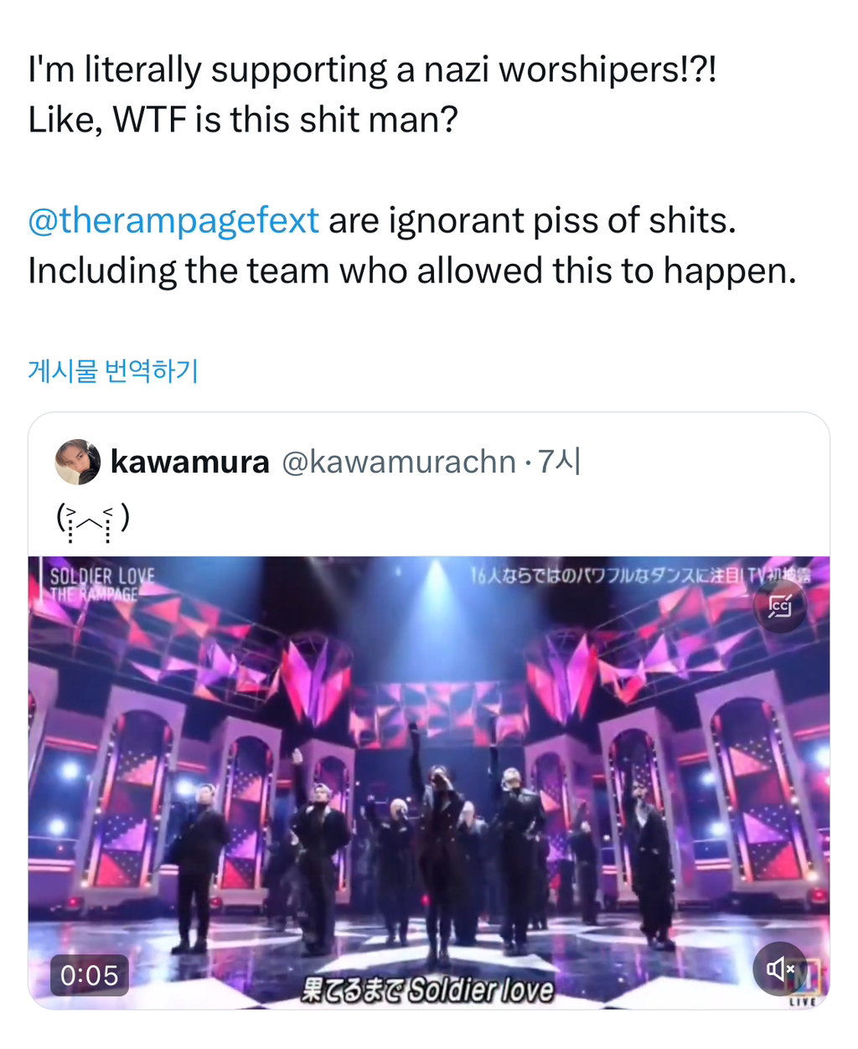Image resolution: width=858 pixels, height=1049 pixels.
Task: Play the video by clicking the center performer
Action: (x=437, y=838)
